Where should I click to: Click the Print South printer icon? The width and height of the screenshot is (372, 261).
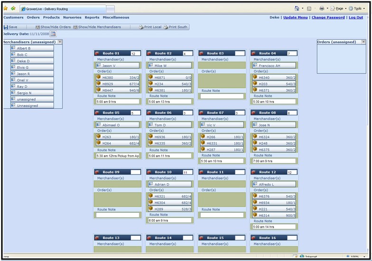click(166, 27)
